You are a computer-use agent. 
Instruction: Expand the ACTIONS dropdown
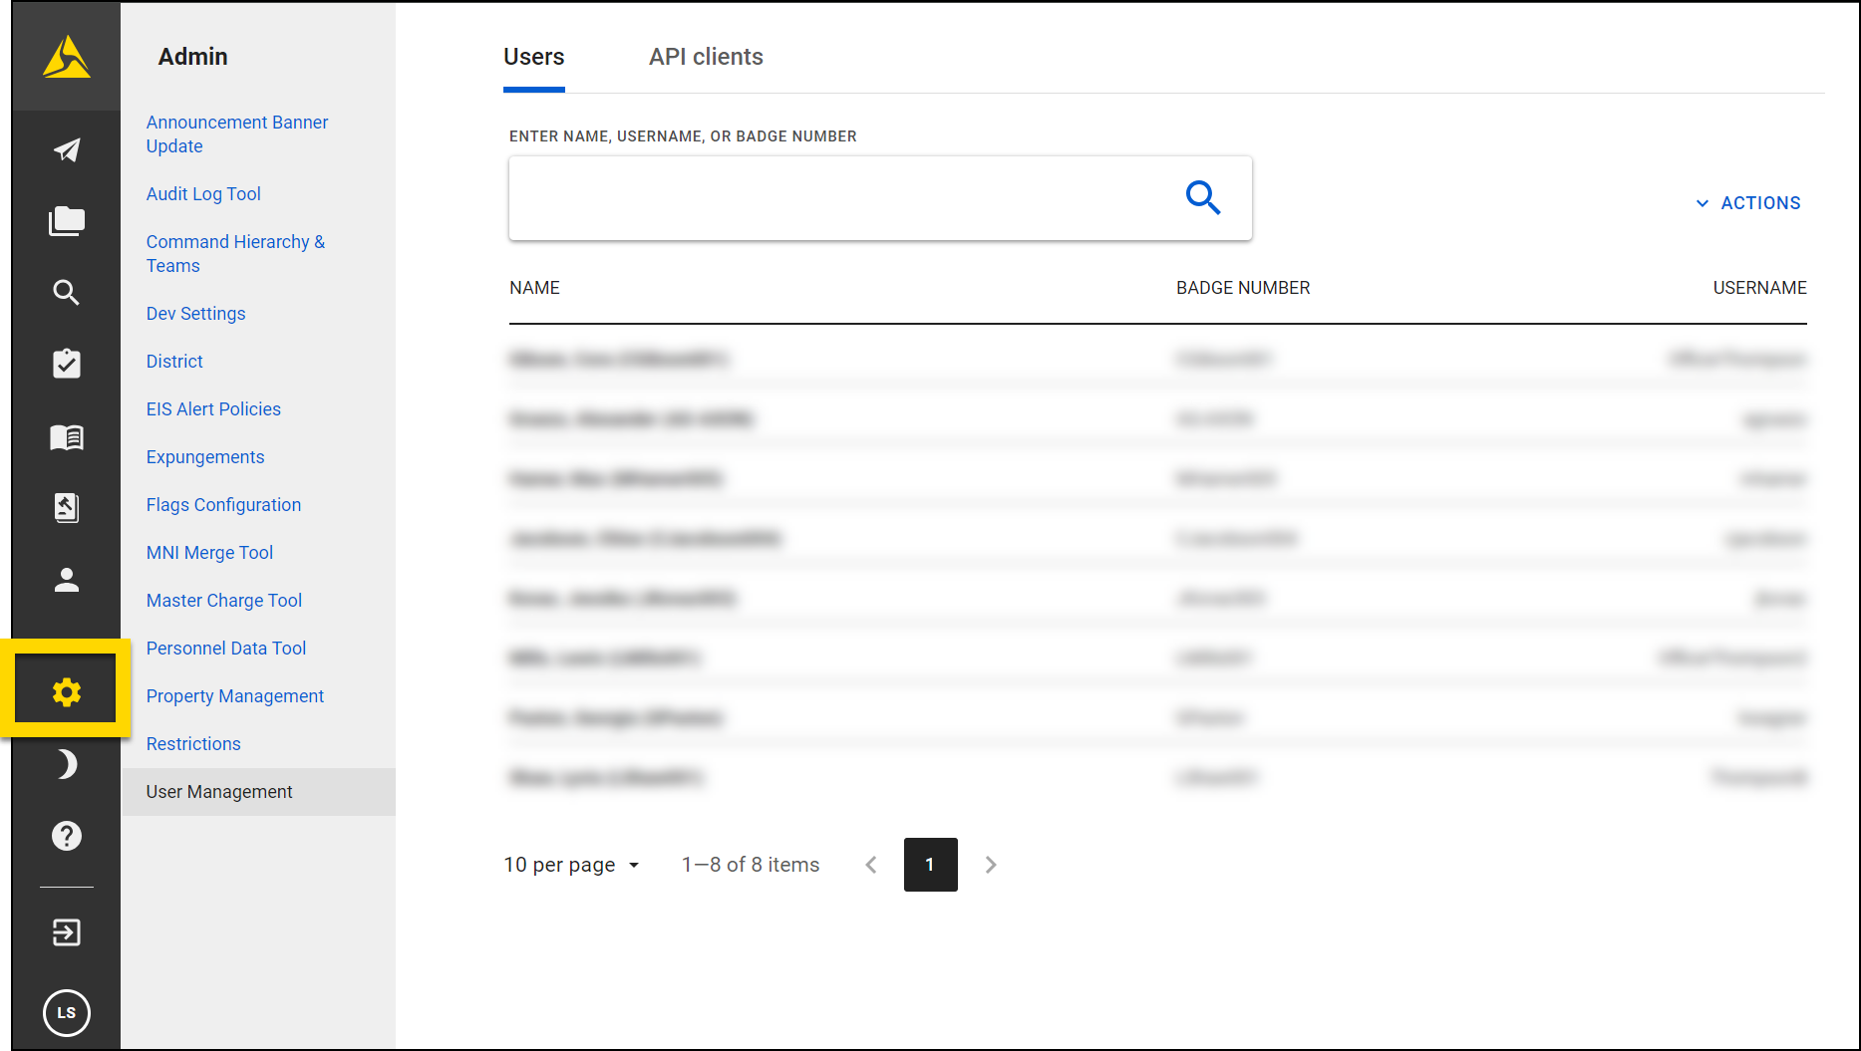1747,202
